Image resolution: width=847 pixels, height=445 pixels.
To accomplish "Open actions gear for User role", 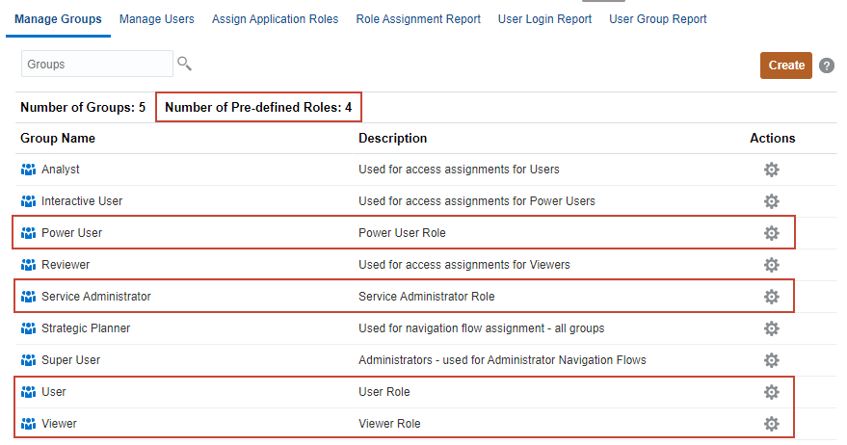I will [772, 392].
